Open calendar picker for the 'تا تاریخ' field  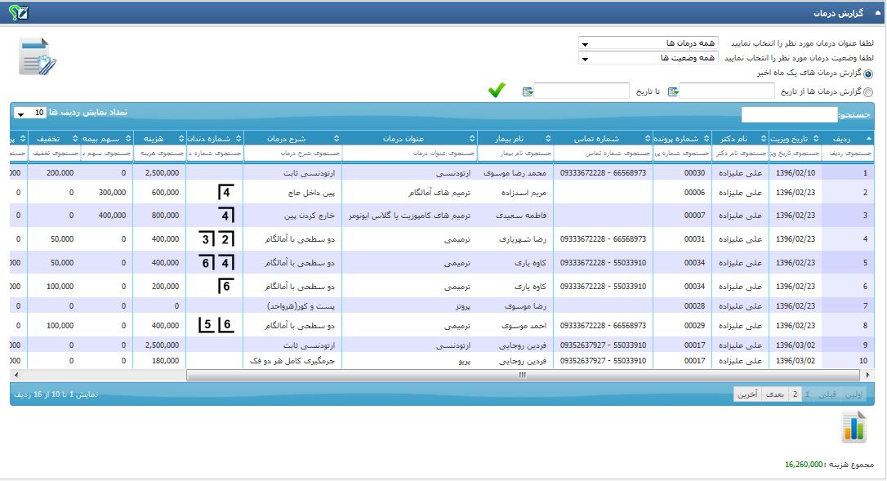528,91
